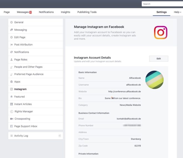The width and height of the screenshot is (183, 158).
Task: Click the email kontakt@allfacebook.de
Action: tap(129, 119)
